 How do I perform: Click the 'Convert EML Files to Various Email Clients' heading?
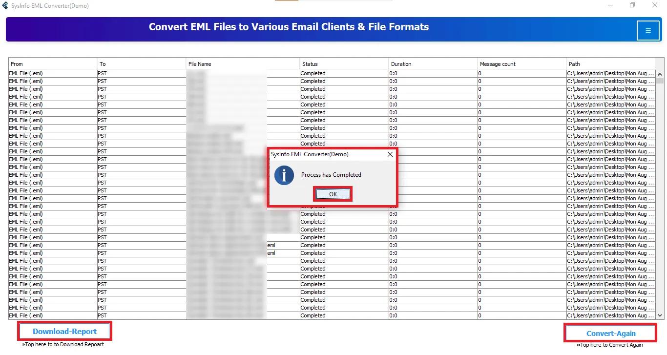[289, 27]
